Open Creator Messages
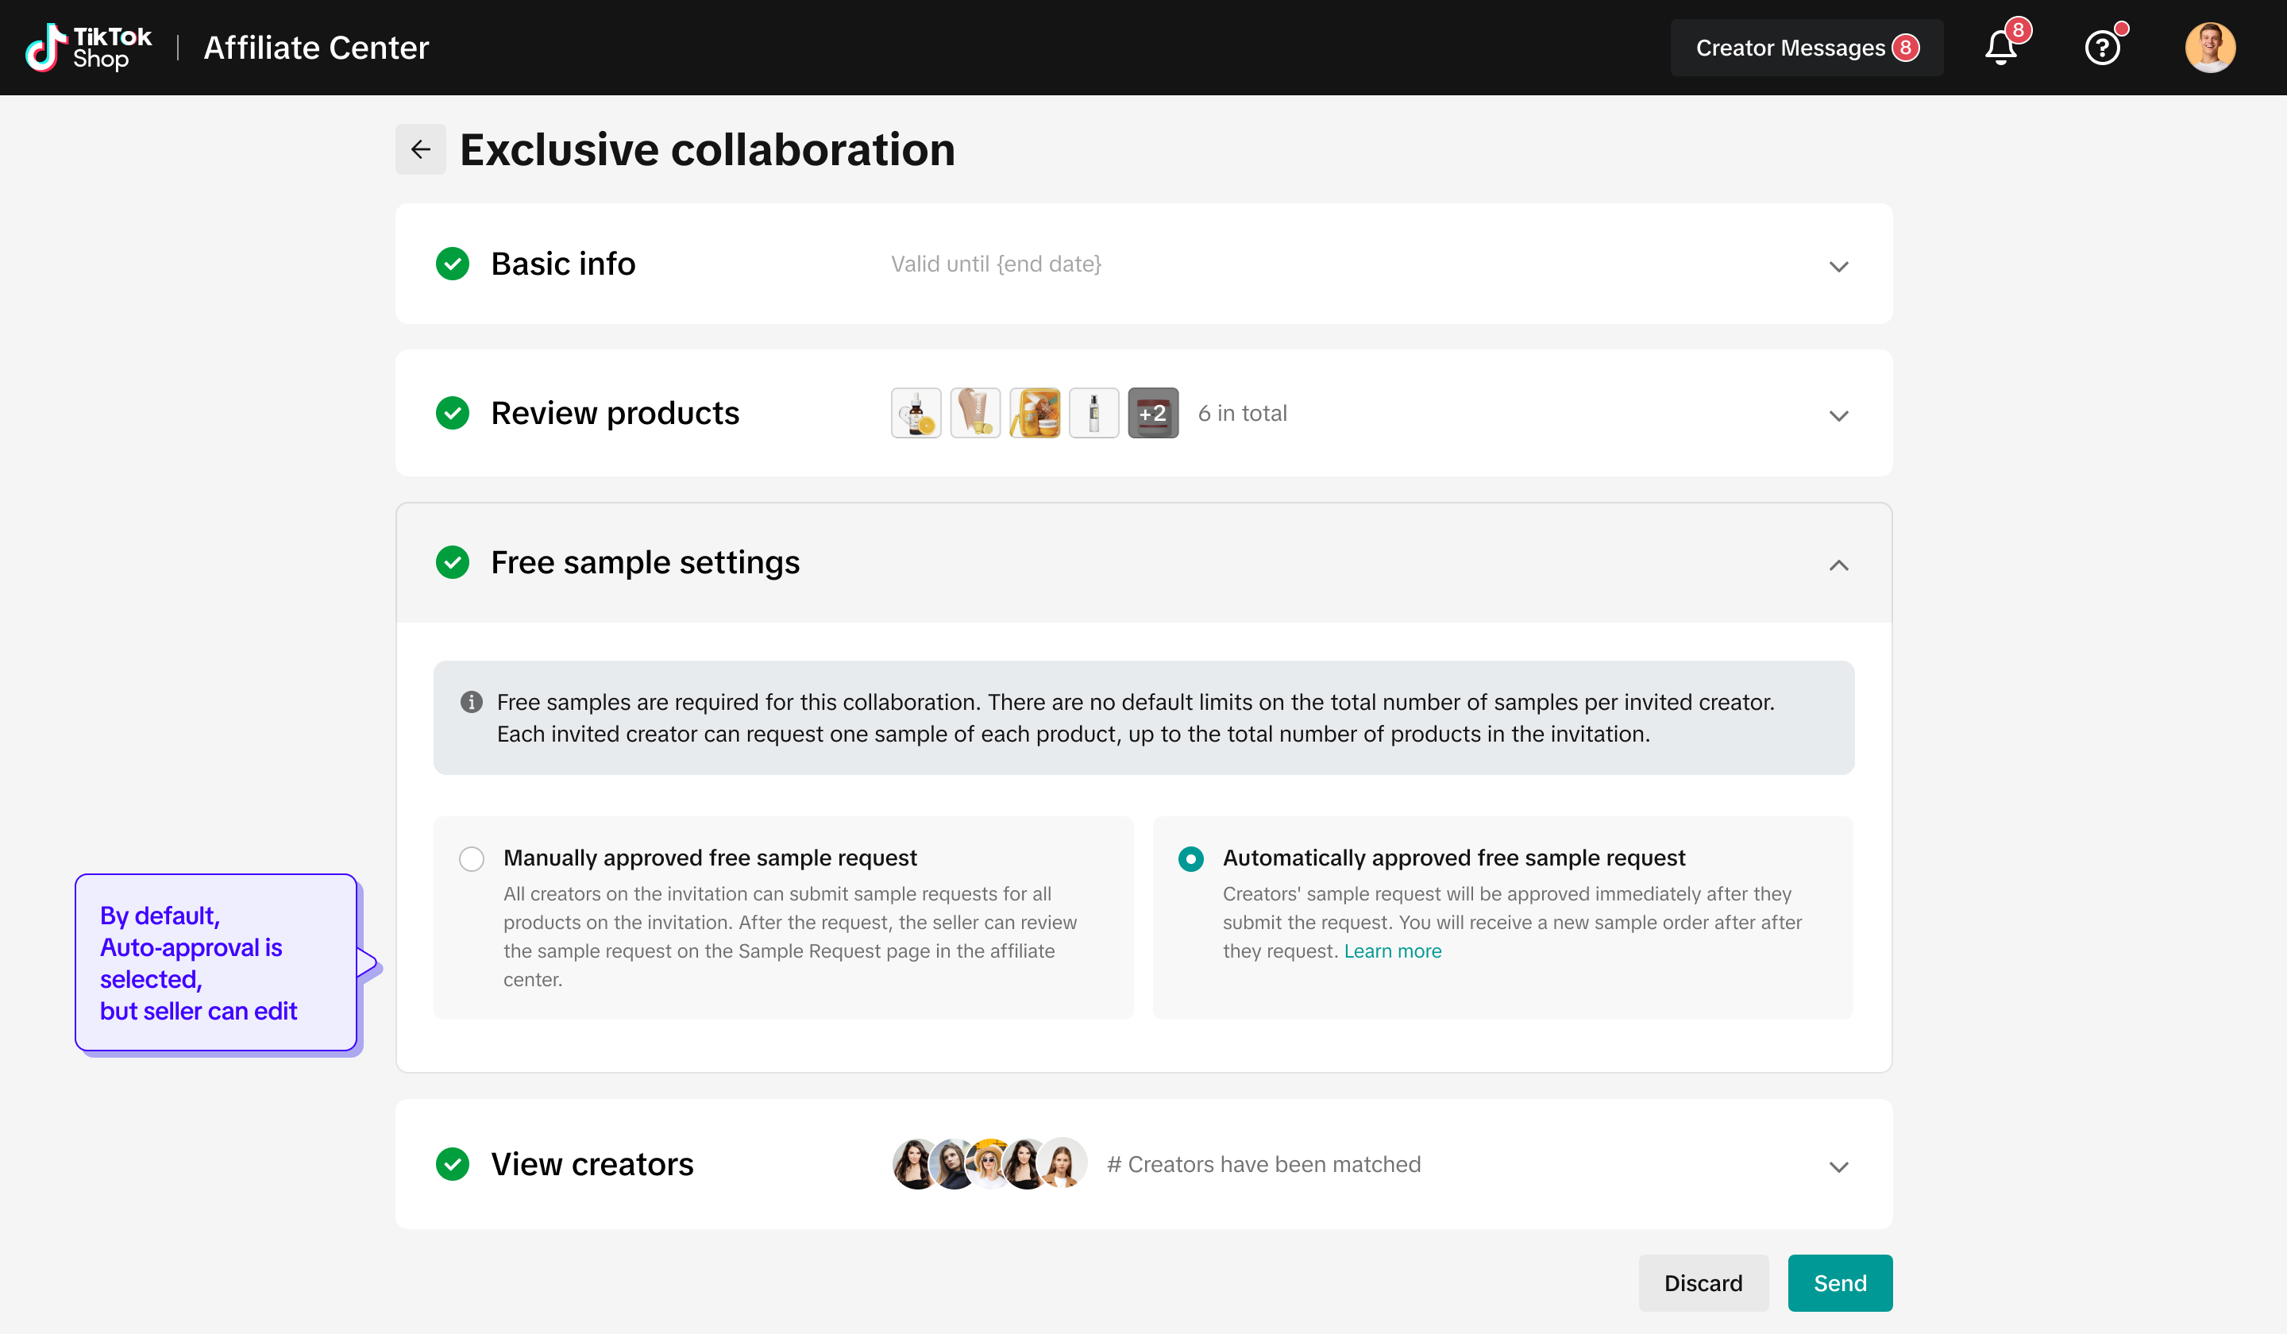The image size is (2287, 1334). pos(1806,47)
